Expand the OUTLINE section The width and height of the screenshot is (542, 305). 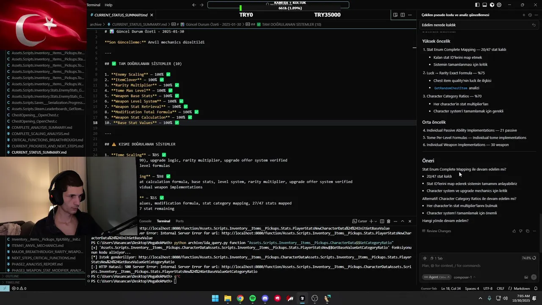42,276
